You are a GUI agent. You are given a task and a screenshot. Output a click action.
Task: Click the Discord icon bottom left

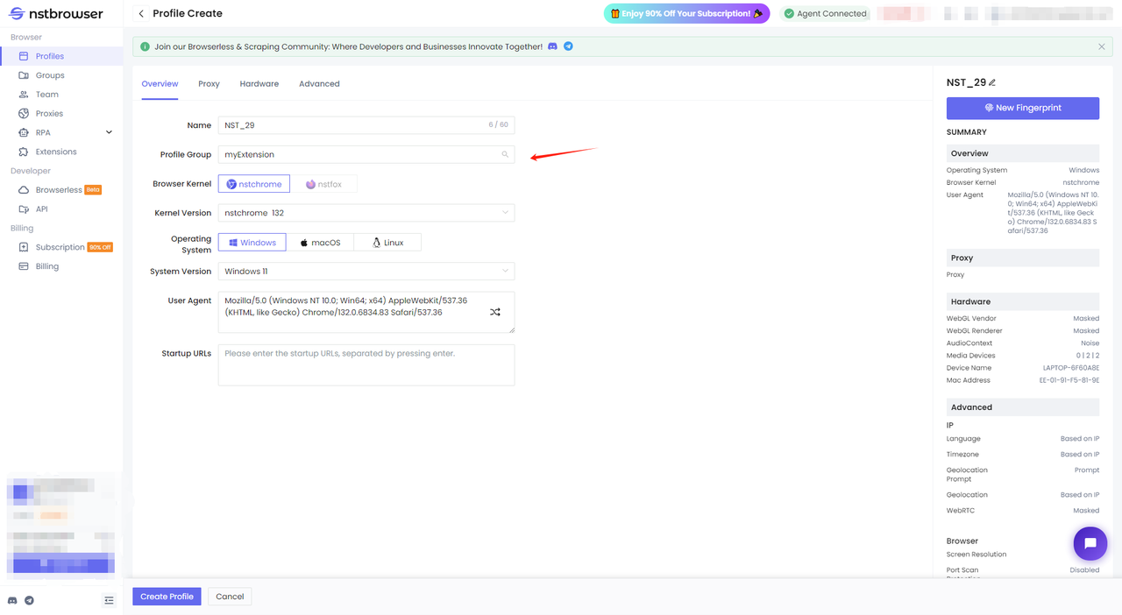12,600
